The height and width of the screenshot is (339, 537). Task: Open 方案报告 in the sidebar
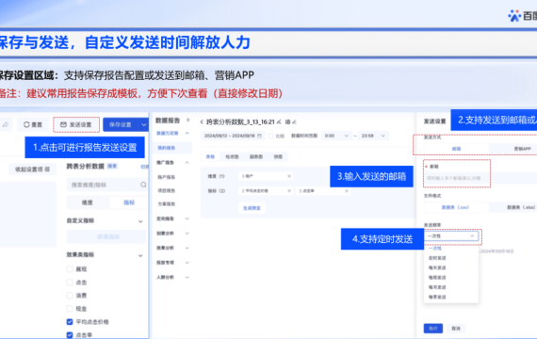coord(167,203)
